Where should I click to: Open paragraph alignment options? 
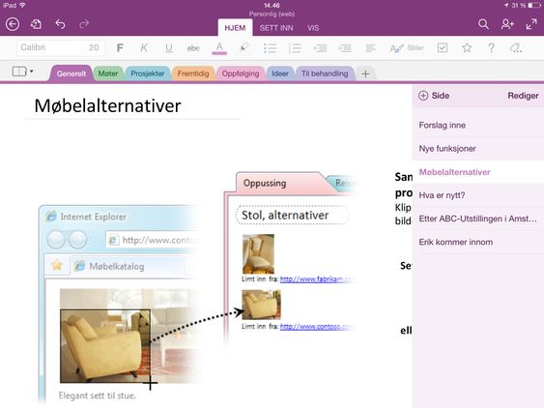pyautogui.click(x=370, y=48)
